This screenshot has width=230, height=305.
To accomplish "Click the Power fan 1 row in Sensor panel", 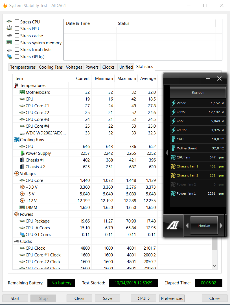I will coord(198,193).
